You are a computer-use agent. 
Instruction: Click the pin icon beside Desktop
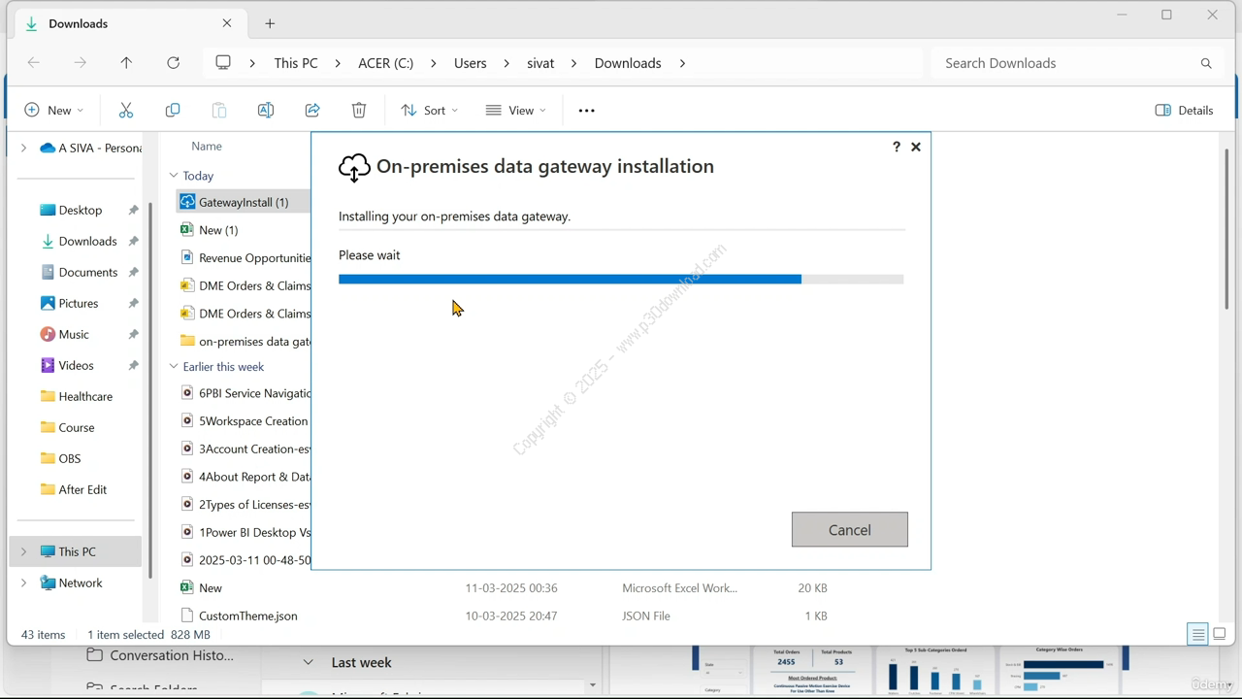point(133,211)
